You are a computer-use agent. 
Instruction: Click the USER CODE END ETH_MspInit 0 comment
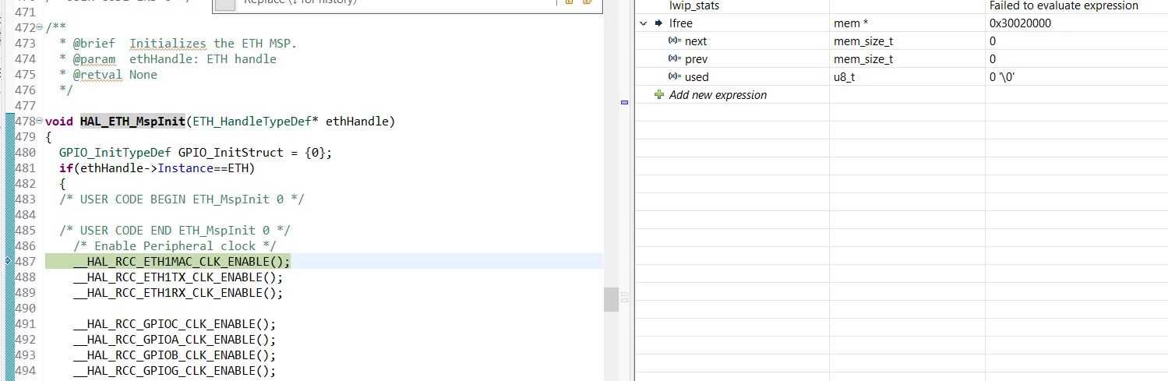pos(175,231)
